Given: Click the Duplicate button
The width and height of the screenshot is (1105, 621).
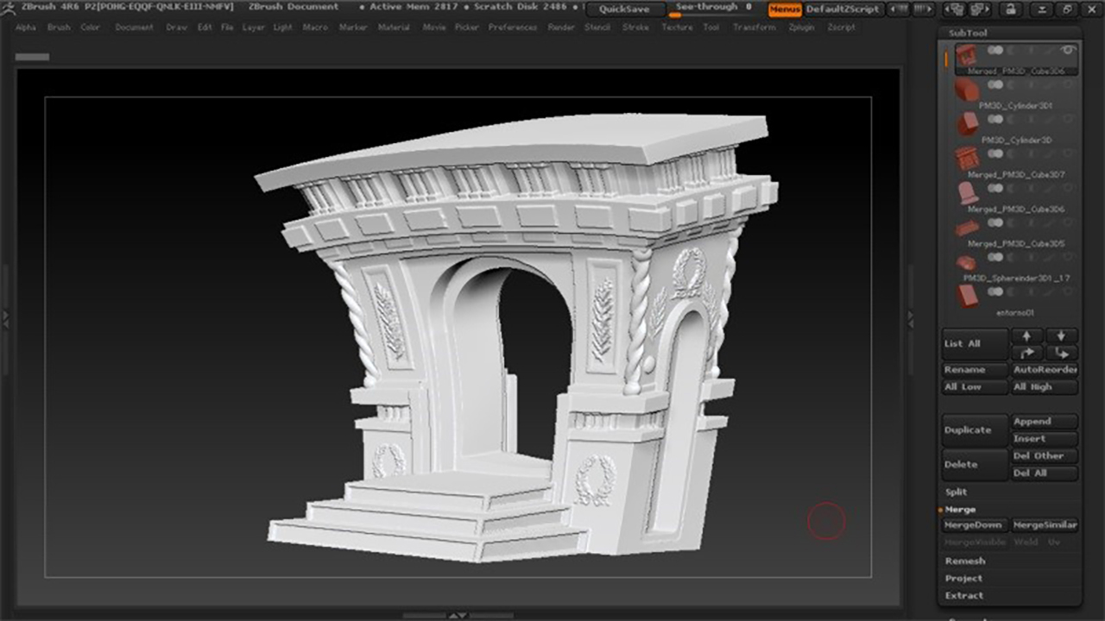Looking at the screenshot, I should click(x=974, y=430).
